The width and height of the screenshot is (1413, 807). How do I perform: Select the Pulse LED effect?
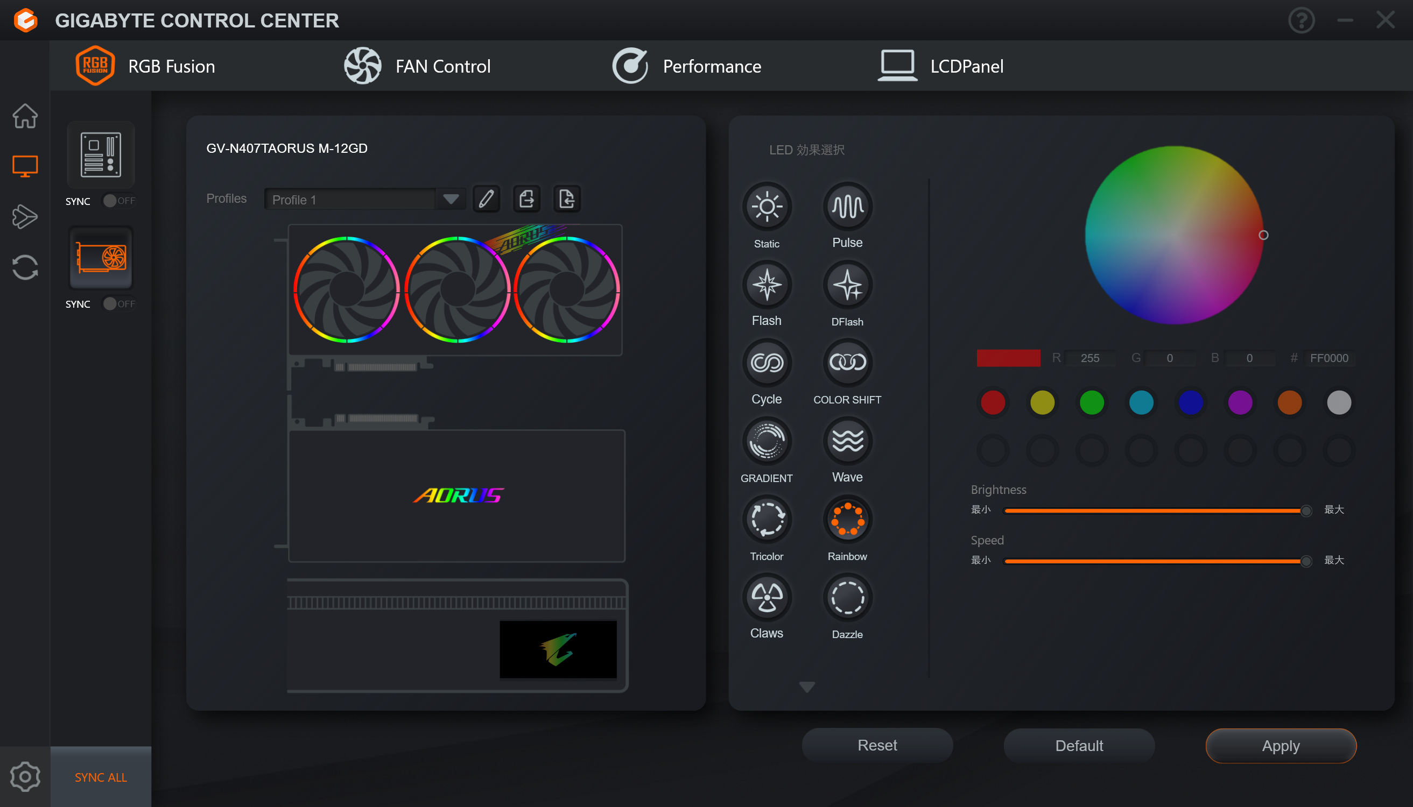pyautogui.click(x=847, y=207)
